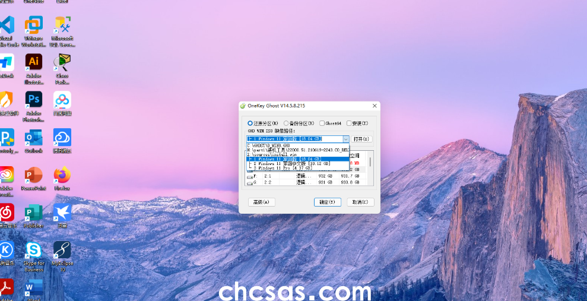Open the Outlook desktop shortcut
Viewport: 587px width, 301px height.
(x=34, y=140)
